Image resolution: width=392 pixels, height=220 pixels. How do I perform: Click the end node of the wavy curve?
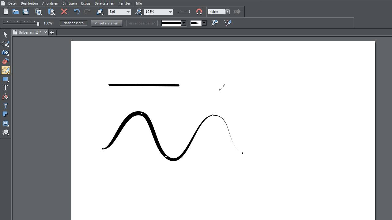(243, 153)
